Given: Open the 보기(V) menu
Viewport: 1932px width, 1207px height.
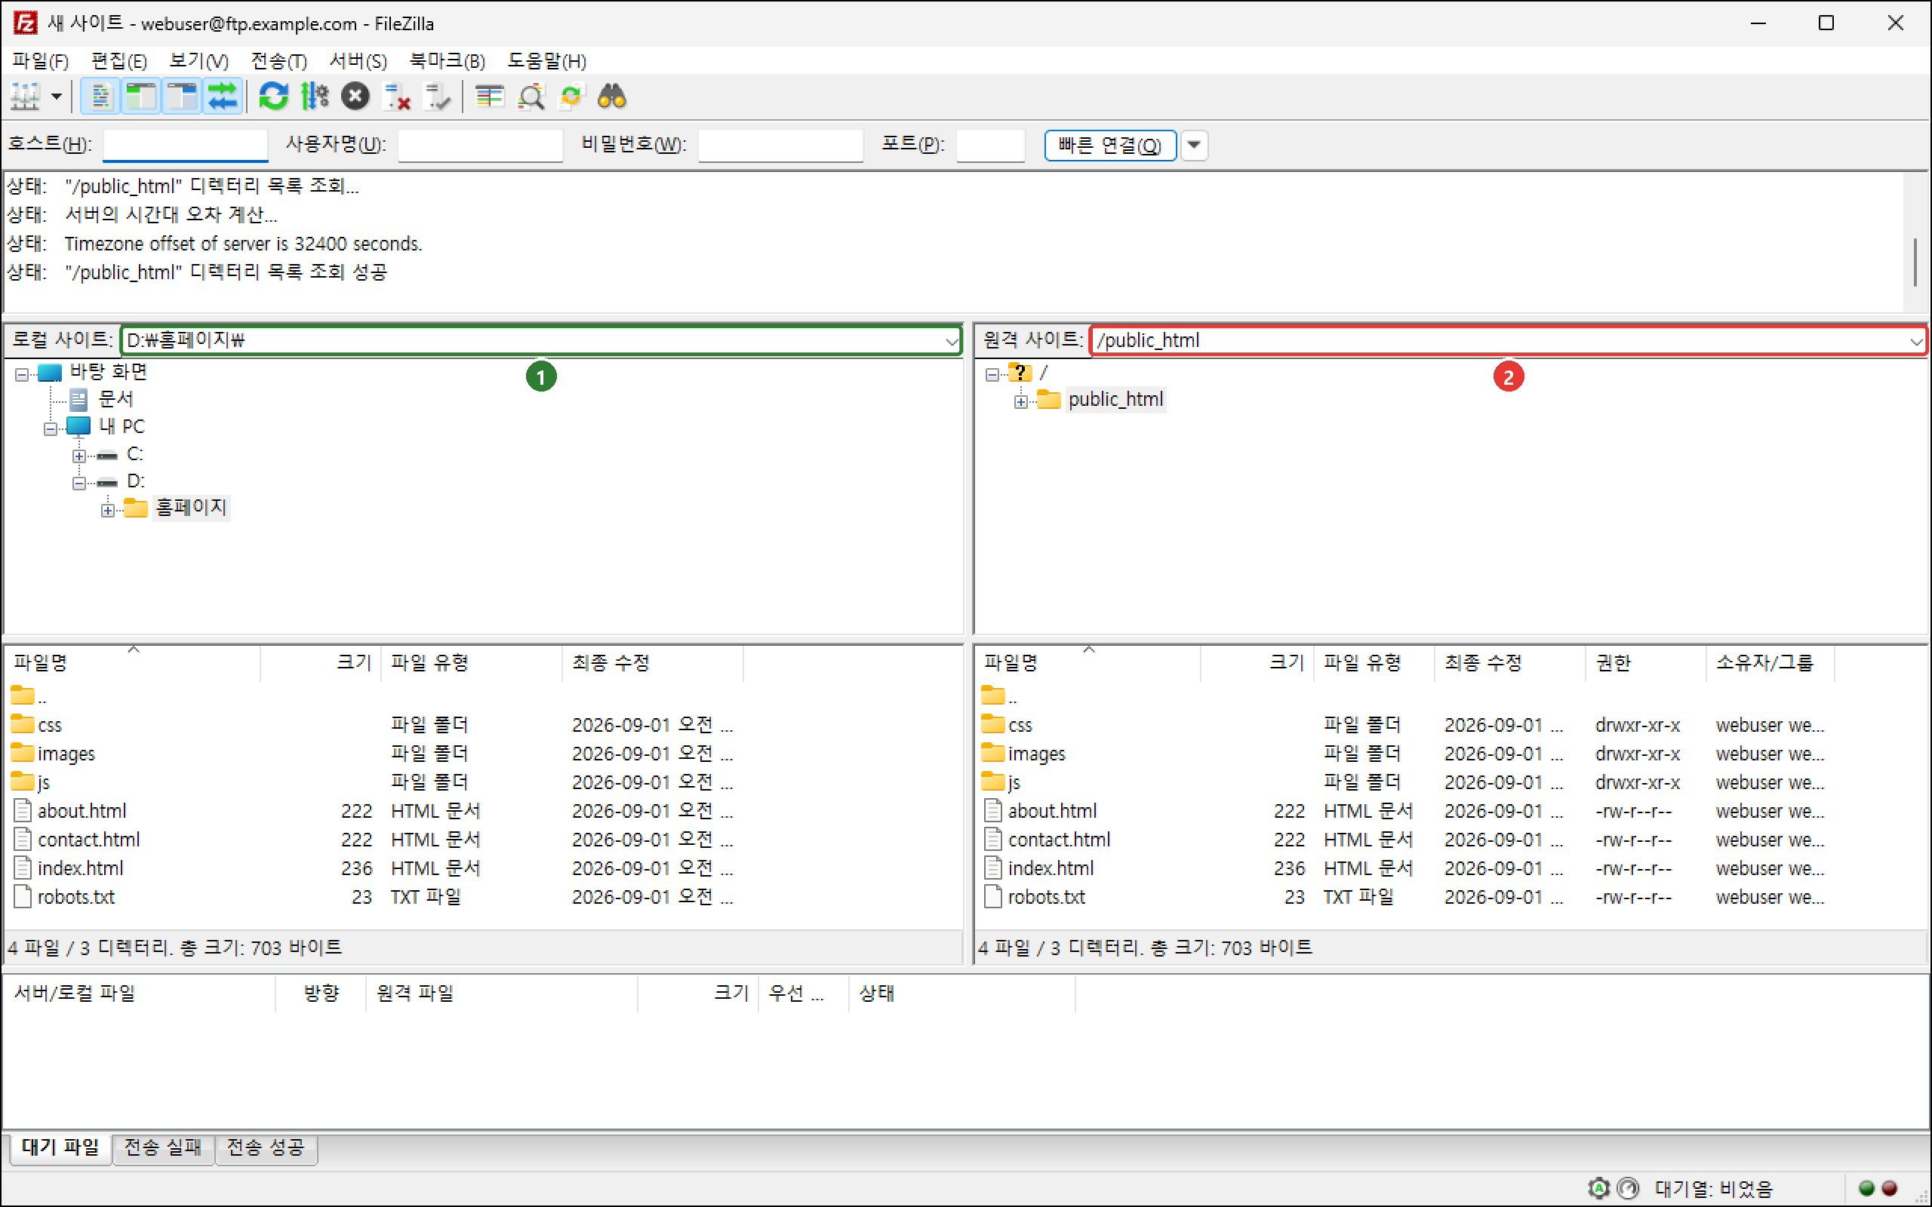Looking at the screenshot, I should (198, 60).
